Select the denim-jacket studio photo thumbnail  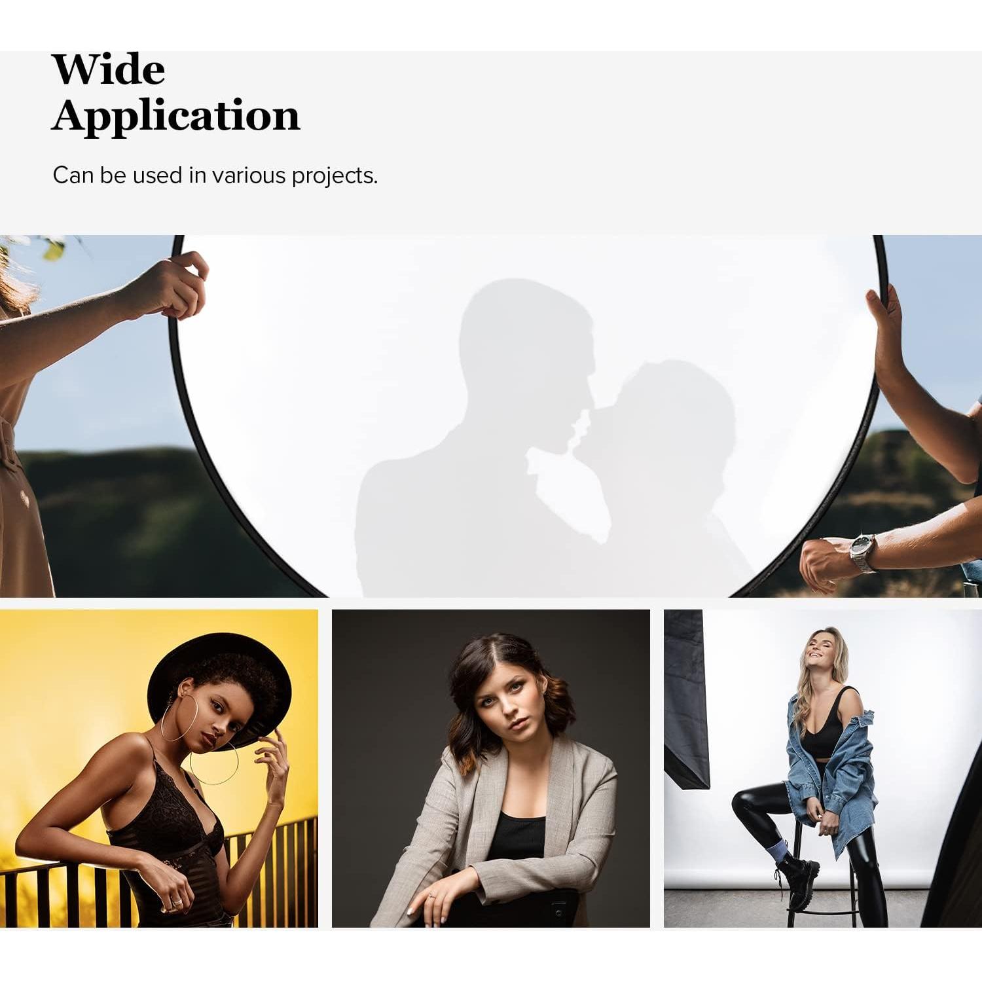(823, 769)
